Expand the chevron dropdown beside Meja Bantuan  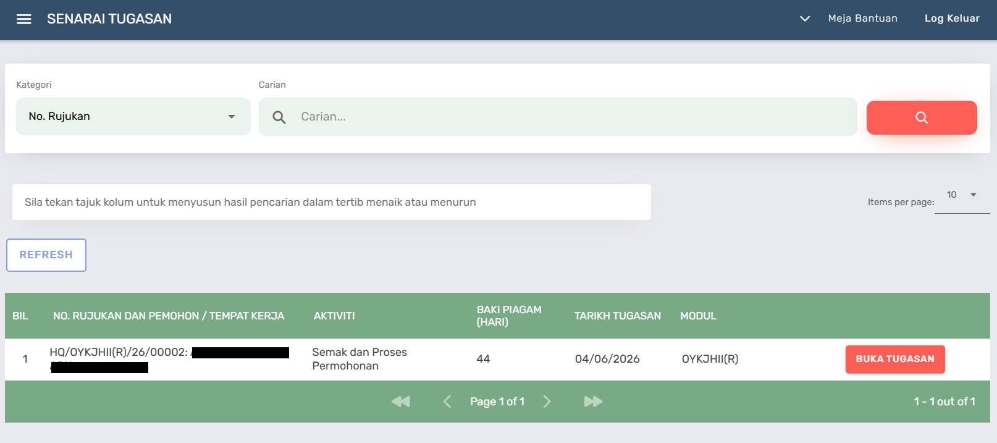805,19
